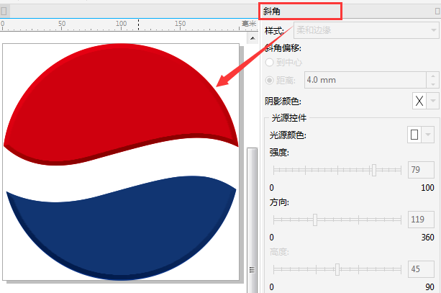Click the docker options icon beside 斜角 title
This screenshot has height=293, width=441.
click(x=437, y=12)
